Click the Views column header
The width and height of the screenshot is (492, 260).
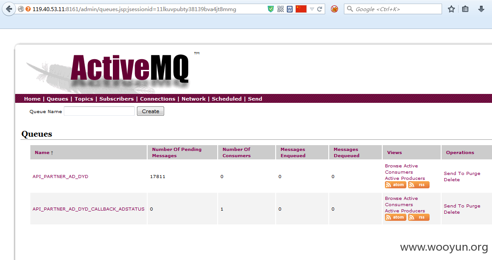[394, 153]
